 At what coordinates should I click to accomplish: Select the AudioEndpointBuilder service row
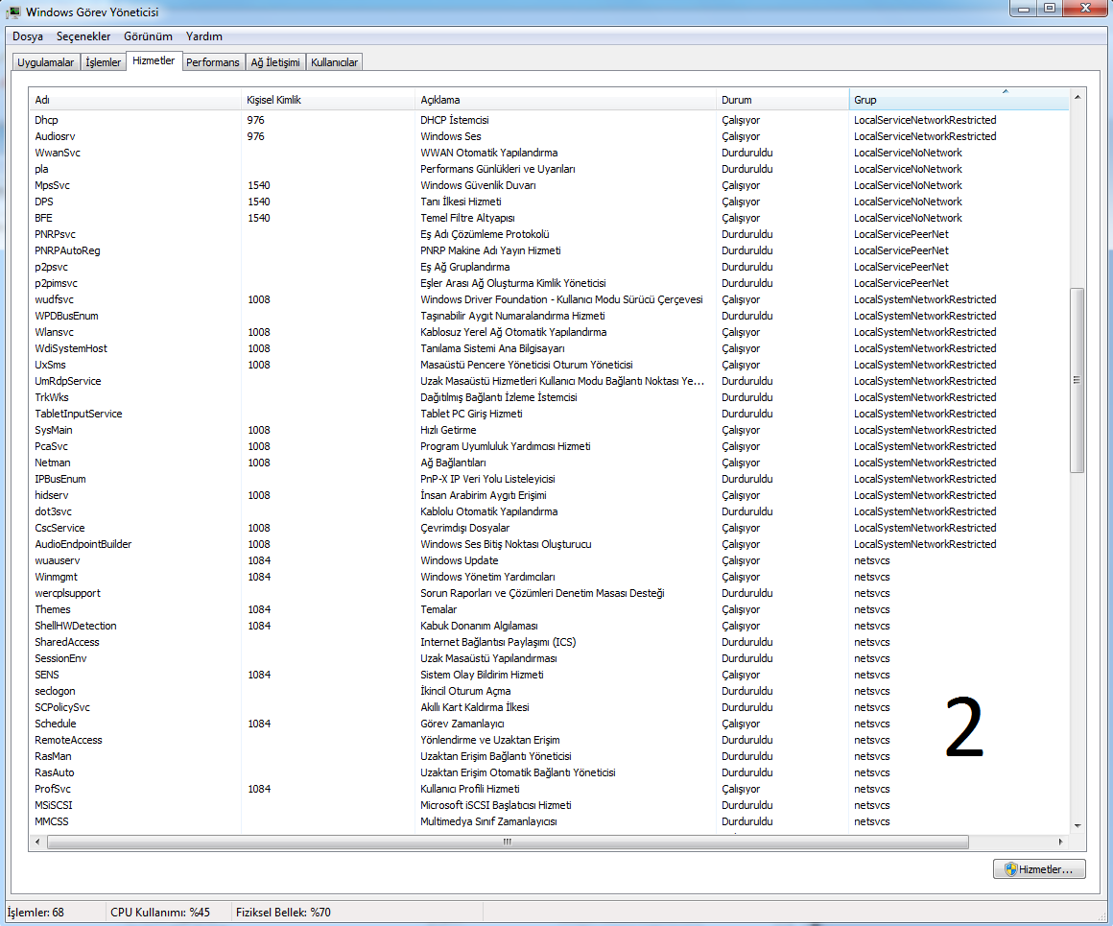[x=549, y=545]
